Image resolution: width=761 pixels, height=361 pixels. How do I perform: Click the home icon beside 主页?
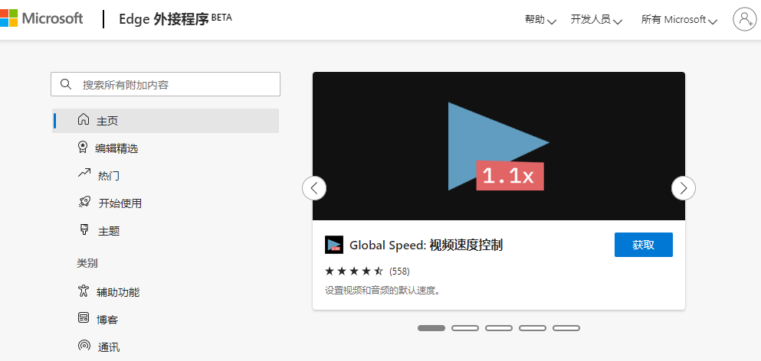[84, 119]
